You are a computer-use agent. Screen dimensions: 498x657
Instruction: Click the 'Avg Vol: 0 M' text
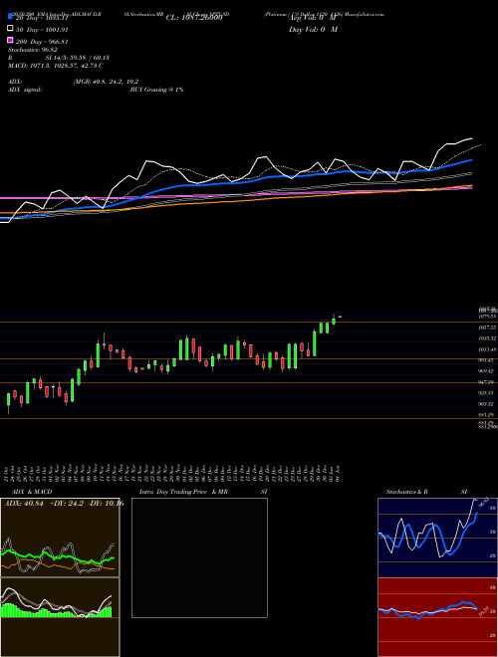(313, 18)
